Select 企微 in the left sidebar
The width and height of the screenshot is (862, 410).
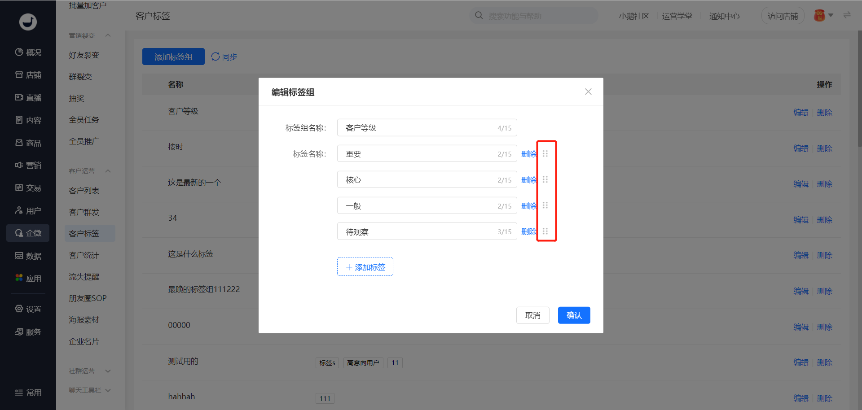28,233
